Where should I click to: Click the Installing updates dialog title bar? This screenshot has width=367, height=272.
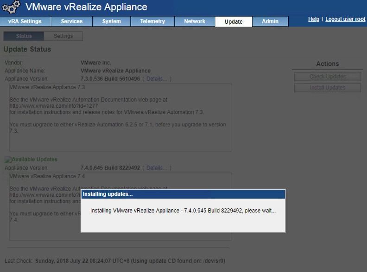[183, 194]
